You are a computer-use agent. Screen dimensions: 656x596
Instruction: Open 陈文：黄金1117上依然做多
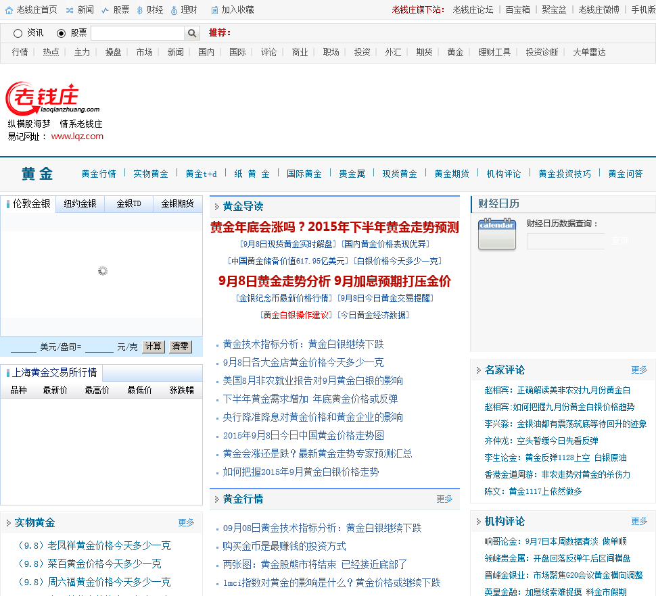pos(533,491)
